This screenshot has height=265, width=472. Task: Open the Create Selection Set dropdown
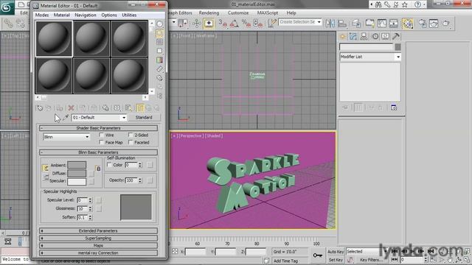coord(319,22)
